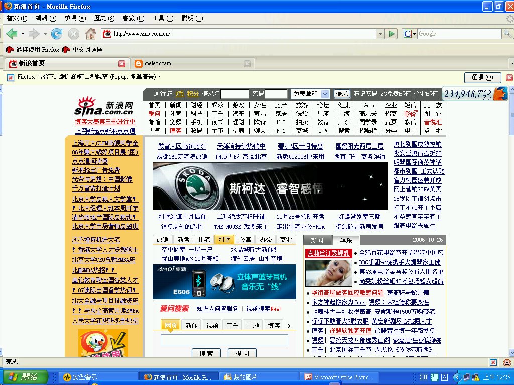Select the 娱乐 news tab
Viewport: 514px width, 385px height.
coord(346,240)
